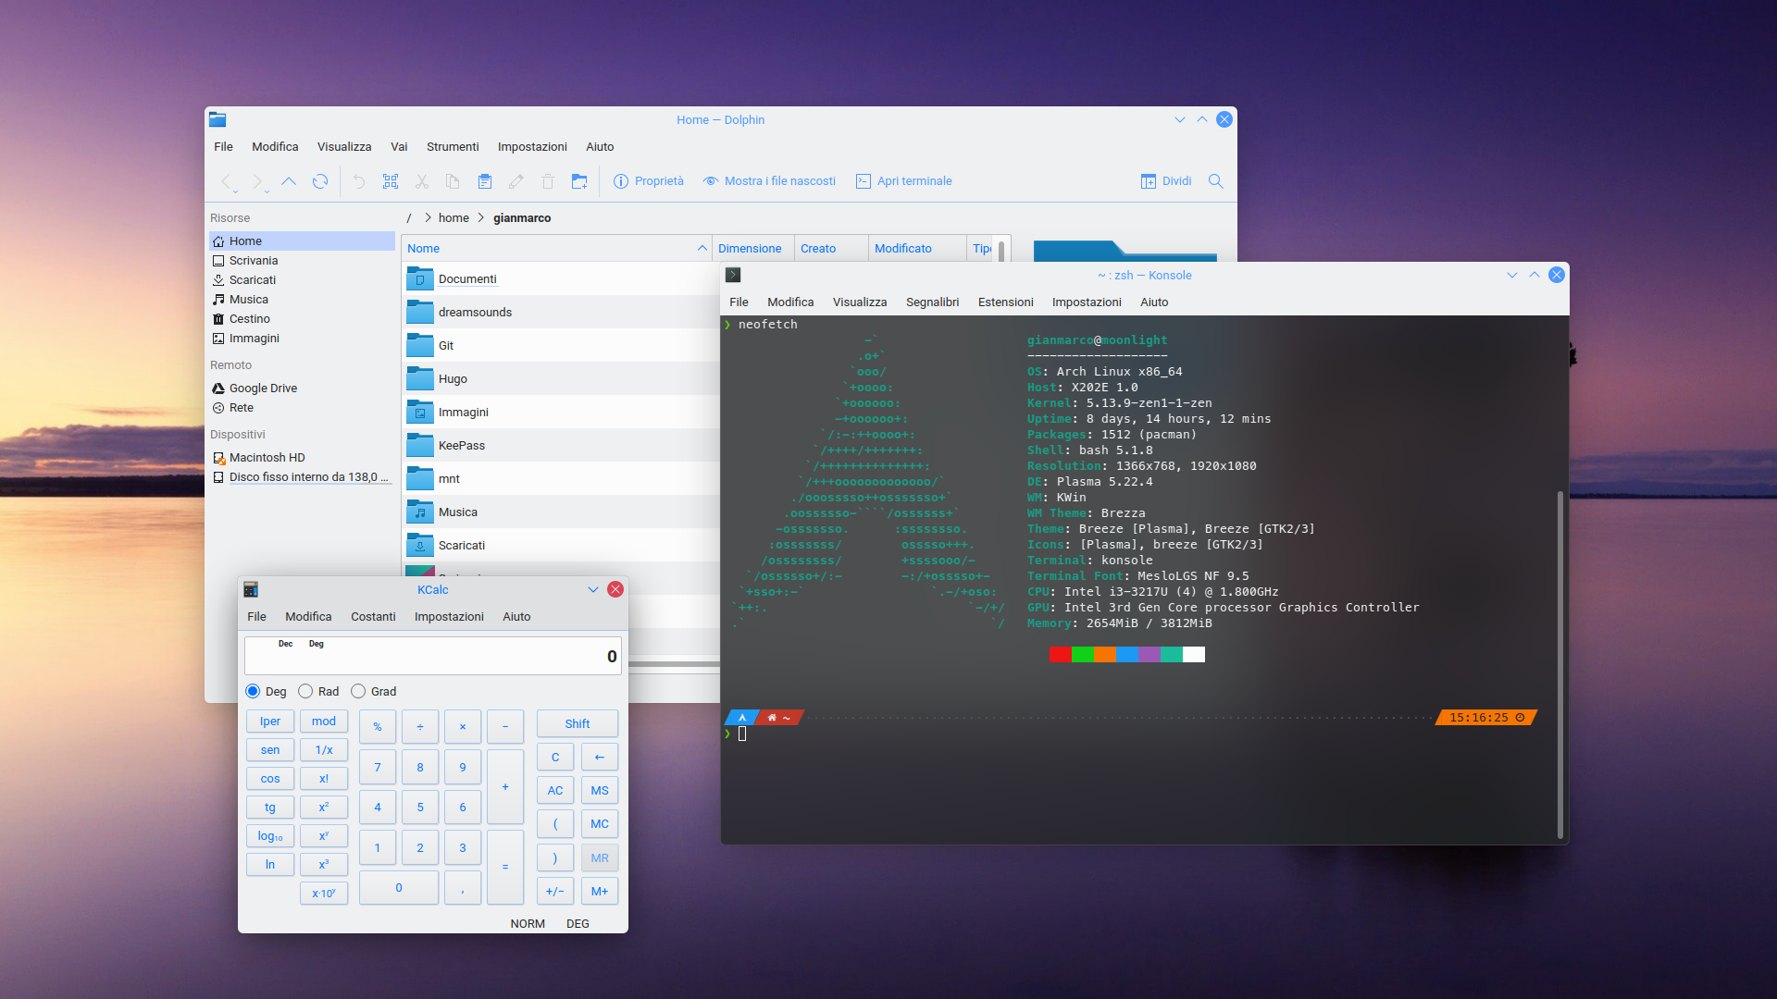The image size is (1777, 999).
Task: Click the divide key in KCalc
Action: click(420, 727)
